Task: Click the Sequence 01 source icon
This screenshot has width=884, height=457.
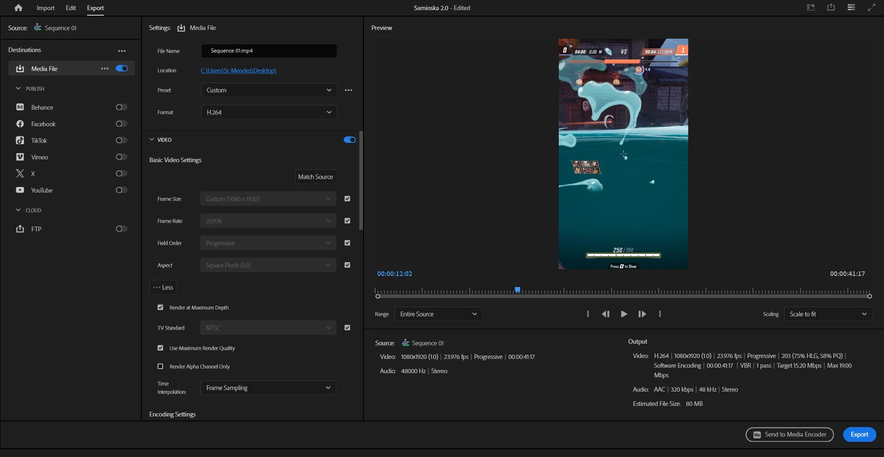Action: click(38, 28)
